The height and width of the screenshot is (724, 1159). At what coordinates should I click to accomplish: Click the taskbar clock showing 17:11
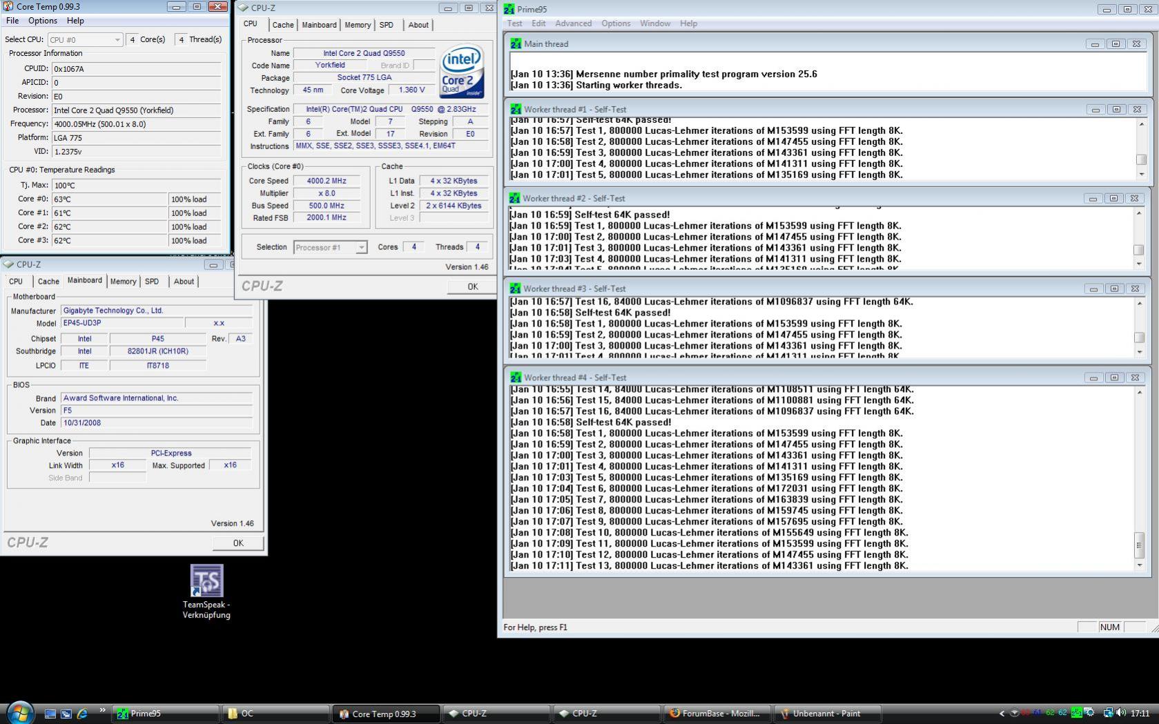click(x=1140, y=714)
